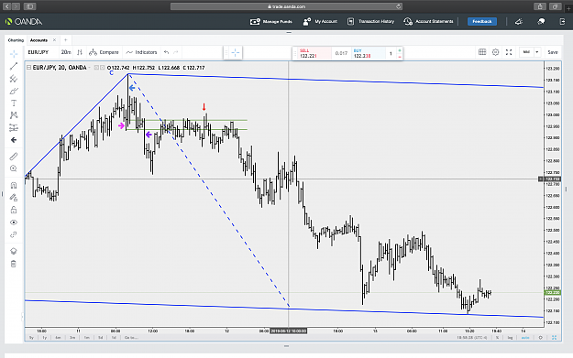This screenshot has height=358, width=573.
Task: Toggle hide all drawings eye icon
Action: [x=14, y=222]
